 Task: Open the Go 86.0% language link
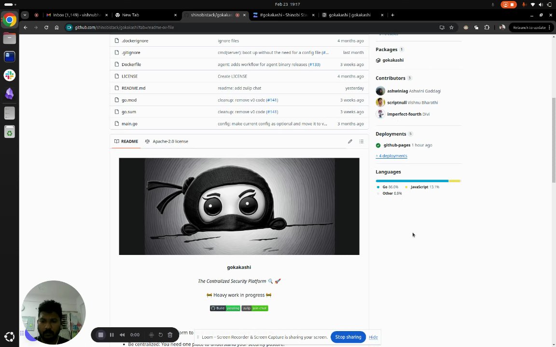coord(388,187)
